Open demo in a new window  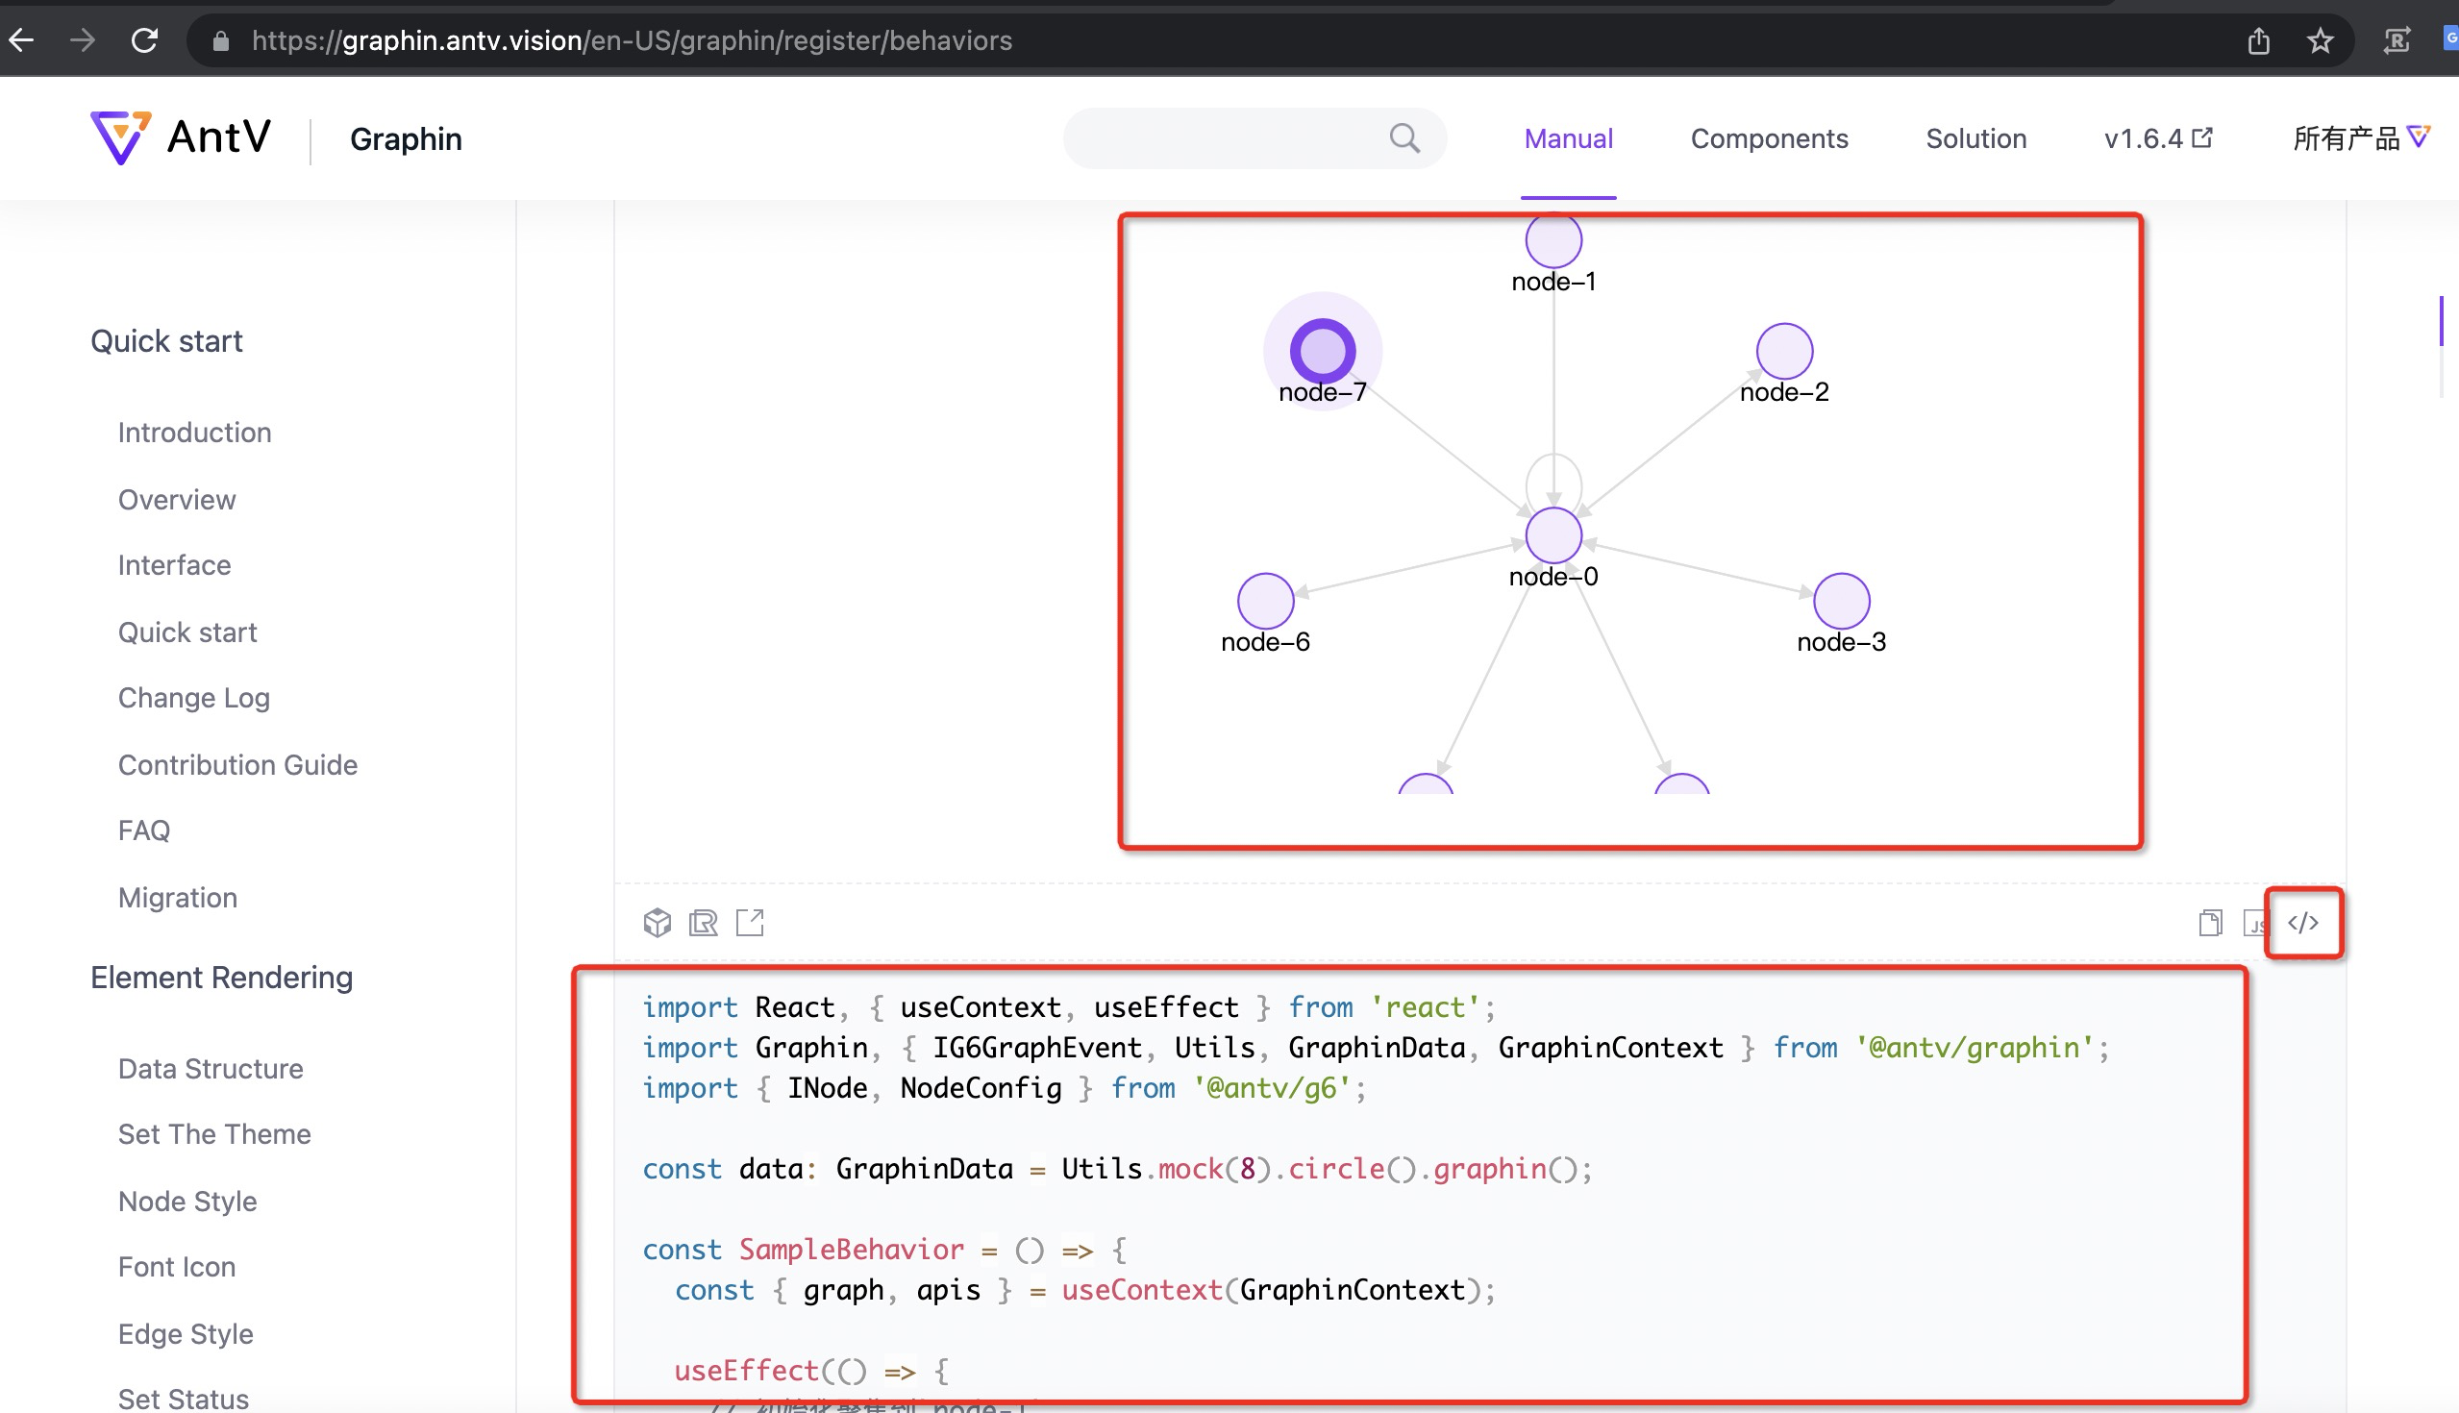(x=748, y=923)
